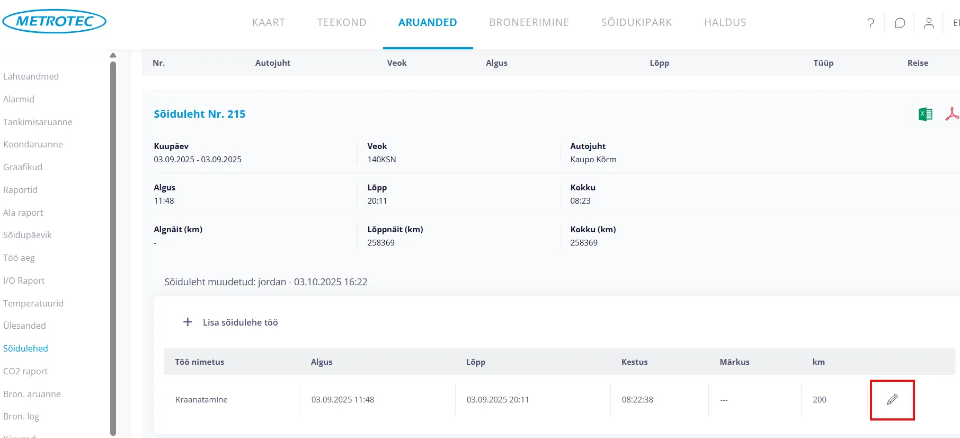Open the chat messages icon
Image resolution: width=960 pixels, height=438 pixels.
coord(900,23)
